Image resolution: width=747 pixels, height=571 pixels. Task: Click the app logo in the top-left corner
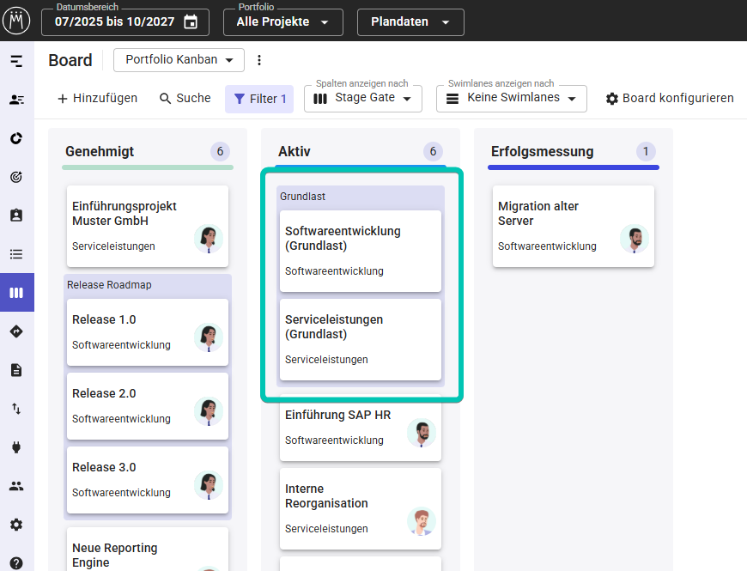coord(16,21)
